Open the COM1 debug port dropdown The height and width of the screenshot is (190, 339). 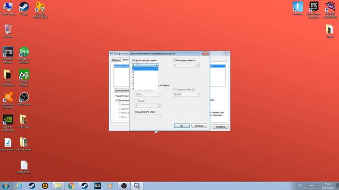coord(148,94)
